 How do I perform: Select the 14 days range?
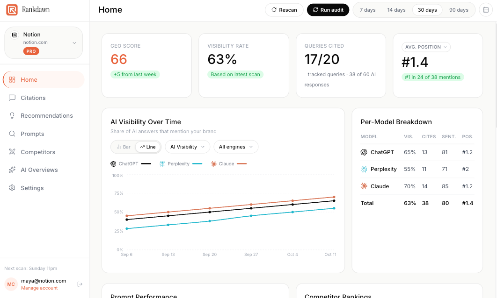(396, 10)
